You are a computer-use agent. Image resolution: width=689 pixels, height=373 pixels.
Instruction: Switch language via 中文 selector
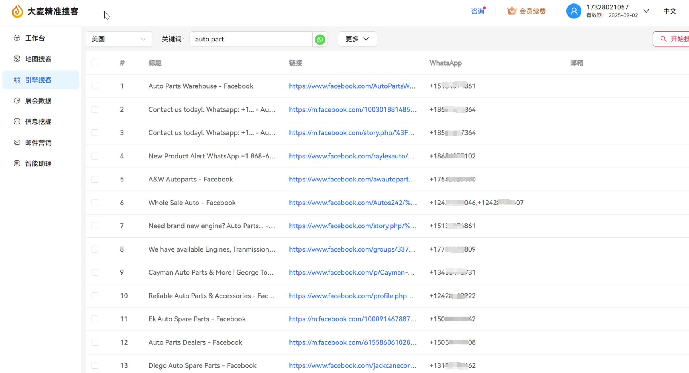click(x=670, y=11)
